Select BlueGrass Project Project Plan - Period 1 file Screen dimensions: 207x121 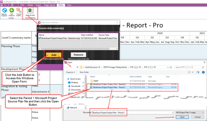pyautogui.click(x=133, y=87)
